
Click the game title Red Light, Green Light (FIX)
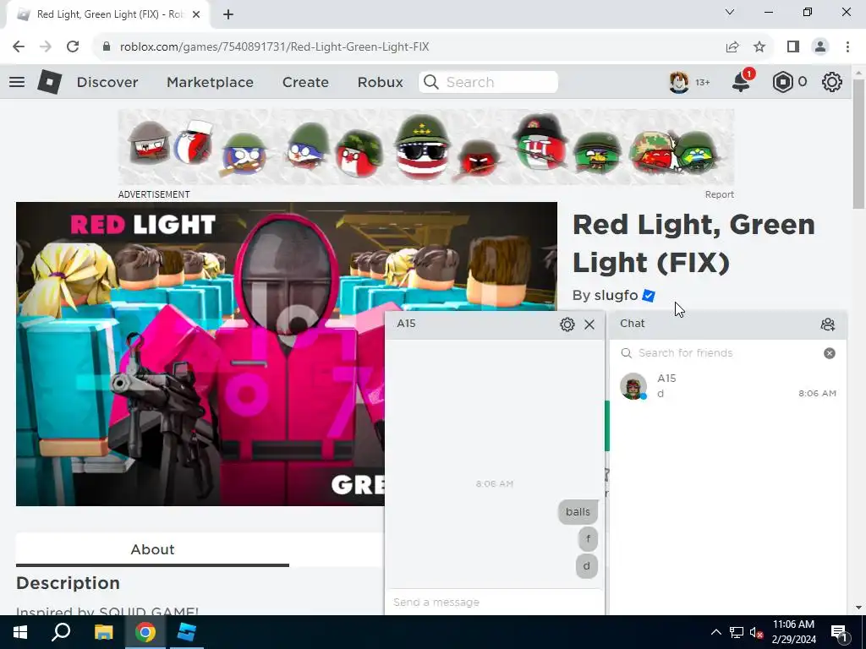click(x=693, y=243)
